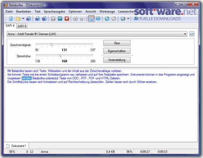Switch to the SAPI 4 tab
203x158 pixels.
(x=10, y=26)
